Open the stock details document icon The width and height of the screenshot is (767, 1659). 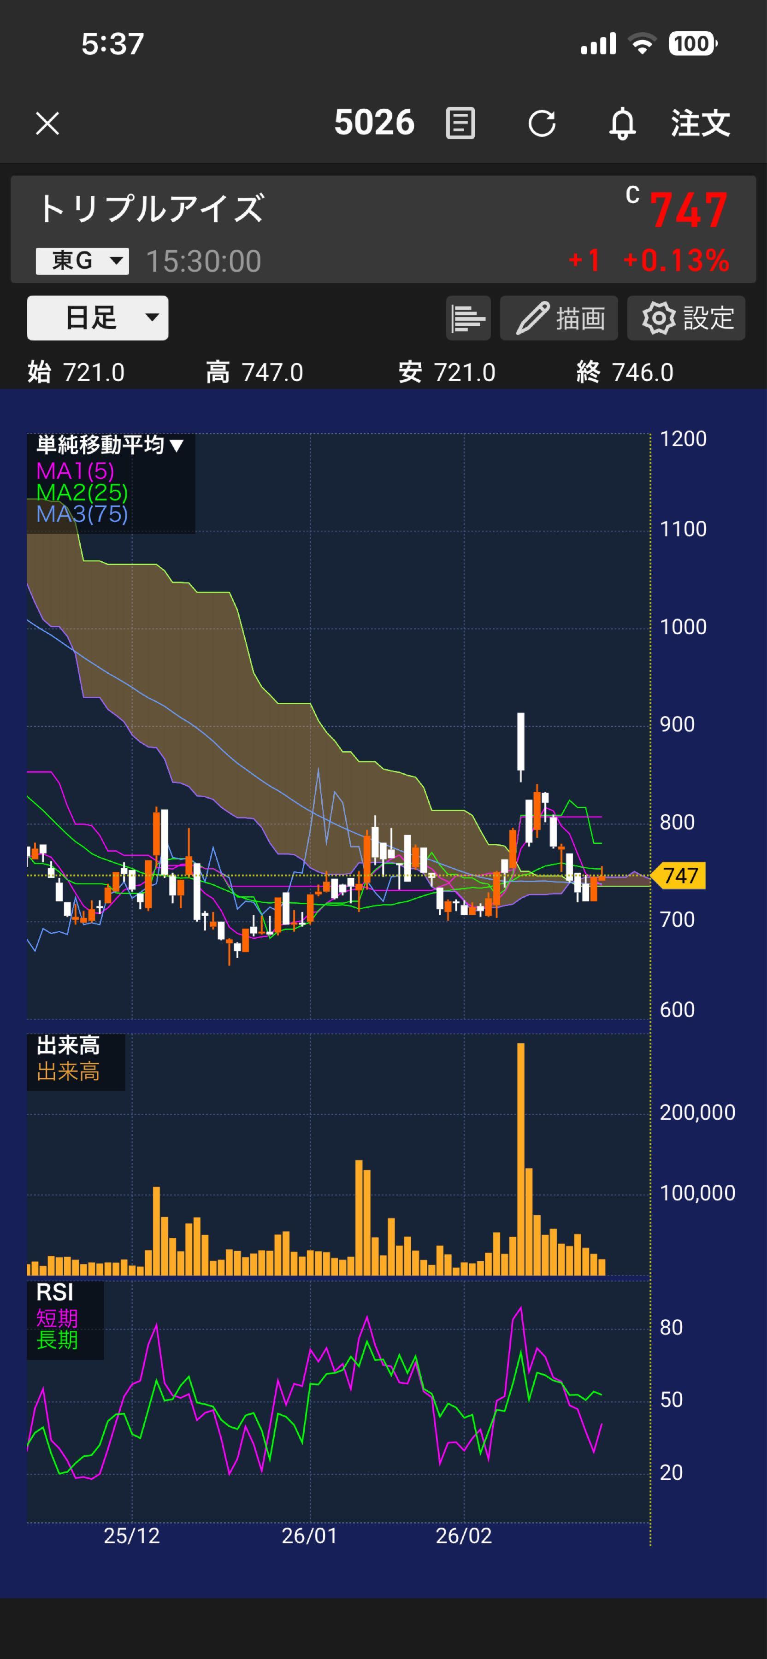[x=460, y=123]
